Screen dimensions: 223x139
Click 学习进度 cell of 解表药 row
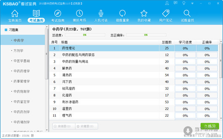coord(185,68)
